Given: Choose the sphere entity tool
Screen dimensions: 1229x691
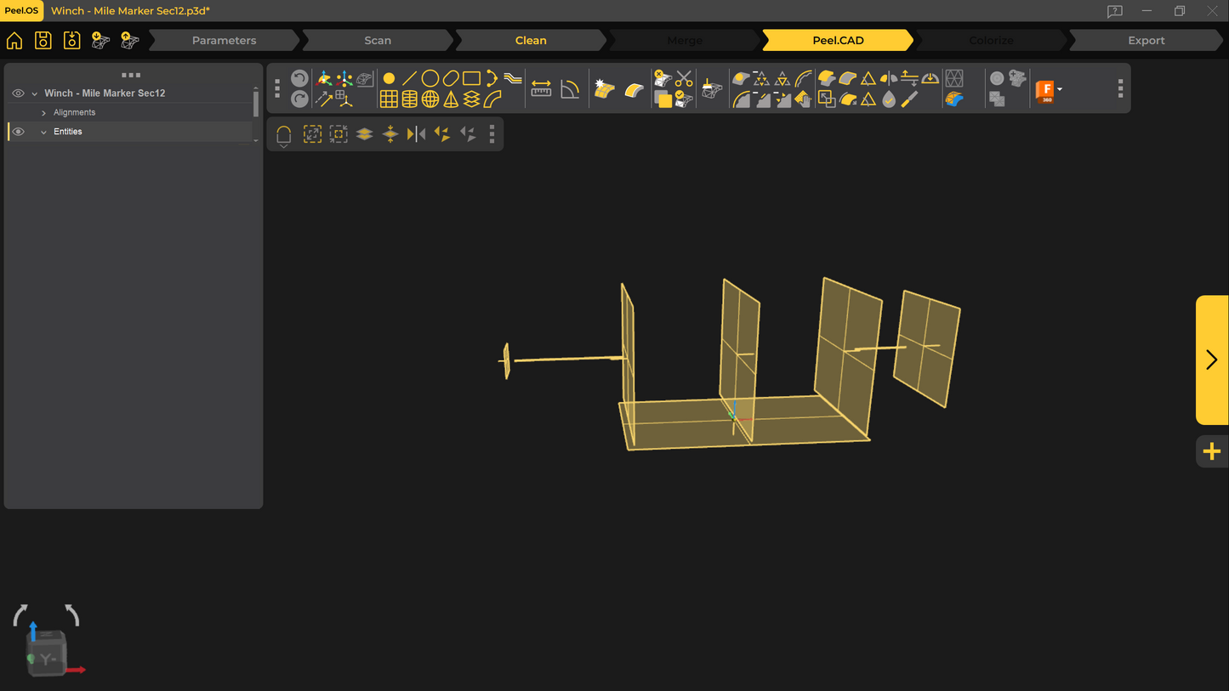Looking at the screenshot, I should tap(430, 99).
